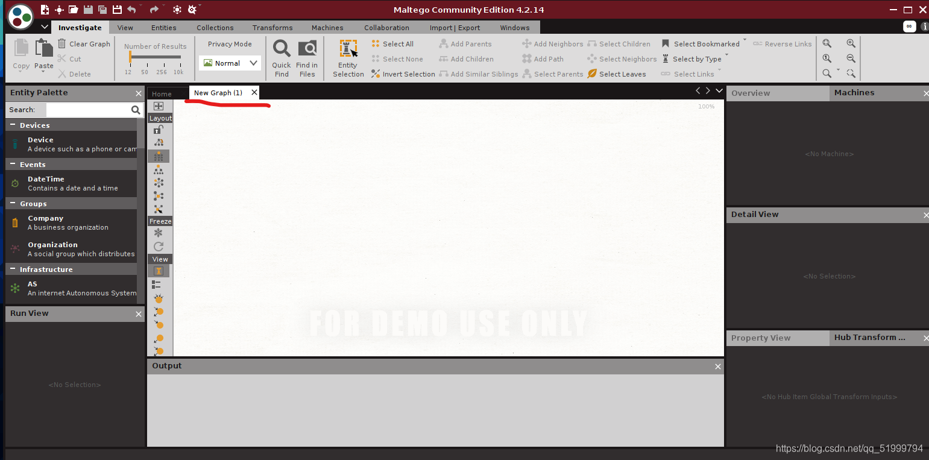929x460 pixels.
Task: Click Invert Selection button
Action: [x=403, y=74]
